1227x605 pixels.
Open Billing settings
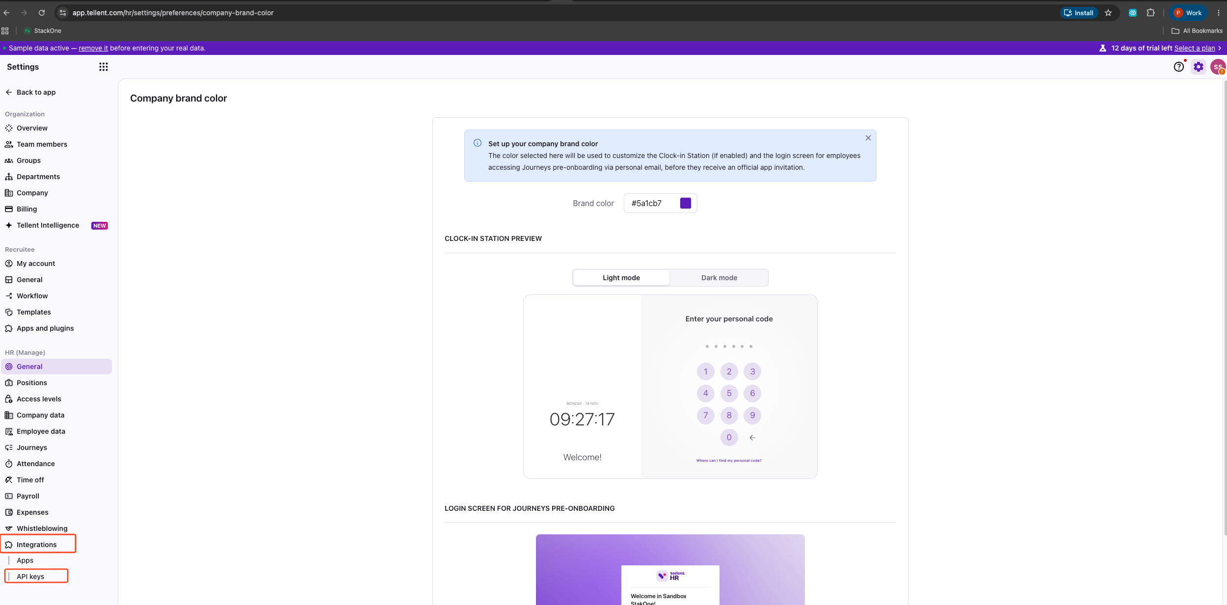[x=56, y=209]
